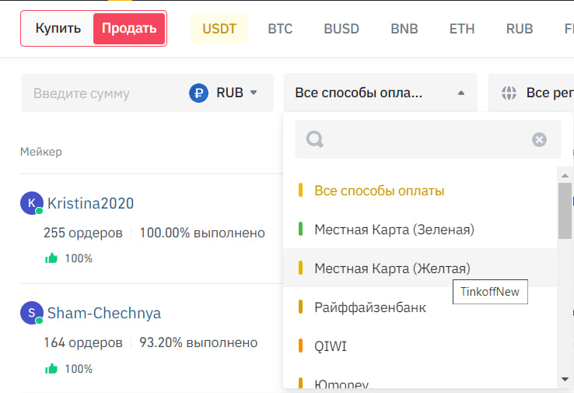Click the thumbs-up icon under Sham-Chechnya
Screen dimensions: 574x393
51,369
